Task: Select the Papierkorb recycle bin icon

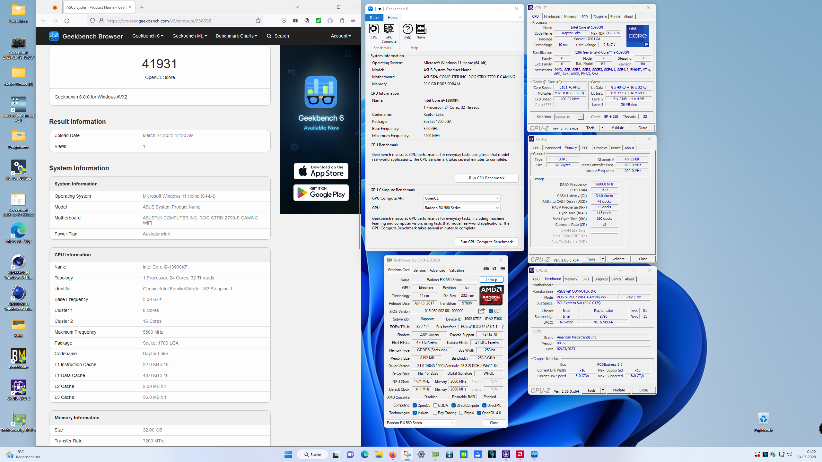Action: (x=763, y=422)
